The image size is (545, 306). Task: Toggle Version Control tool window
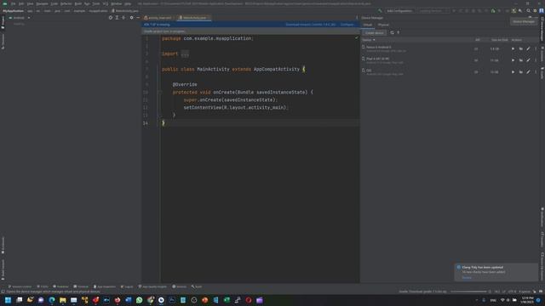20,286
